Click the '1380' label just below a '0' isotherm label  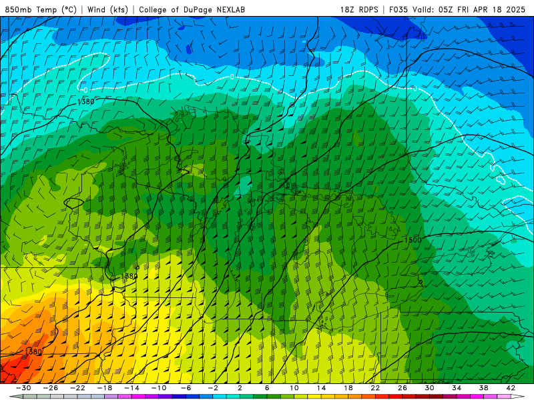[x=86, y=101]
